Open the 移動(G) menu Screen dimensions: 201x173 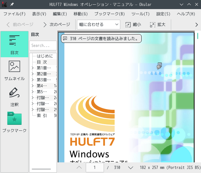pyautogui.click(x=80, y=14)
